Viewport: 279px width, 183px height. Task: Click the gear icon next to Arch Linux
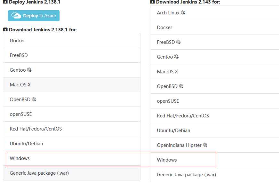point(183,12)
